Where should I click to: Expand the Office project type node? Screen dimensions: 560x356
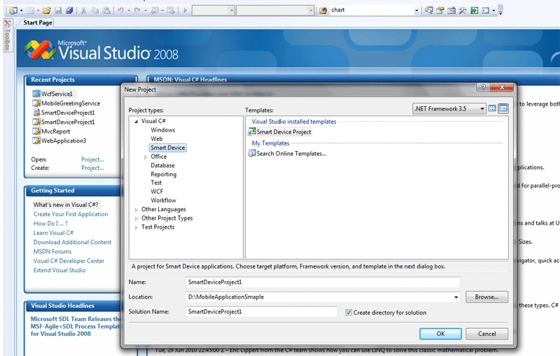(x=146, y=157)
